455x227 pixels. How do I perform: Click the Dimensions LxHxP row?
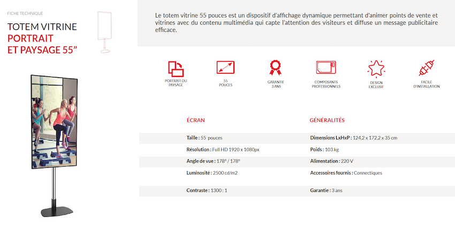(x=354, y=138)
